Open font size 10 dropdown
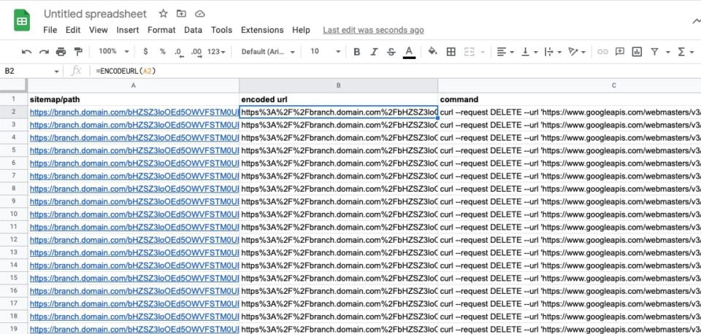Image resolution: width=701 pixels, height=334 pixels. coord(325,51)
